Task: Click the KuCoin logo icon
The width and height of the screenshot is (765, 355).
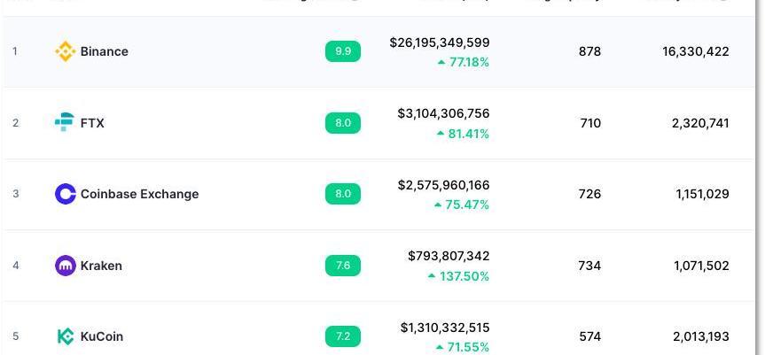Action: point(66,336)
